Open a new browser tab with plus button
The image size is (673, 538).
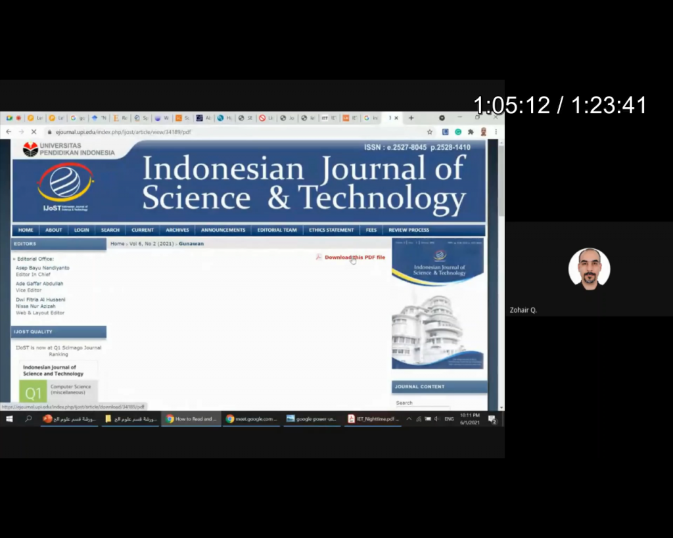(x=411, y=118)
